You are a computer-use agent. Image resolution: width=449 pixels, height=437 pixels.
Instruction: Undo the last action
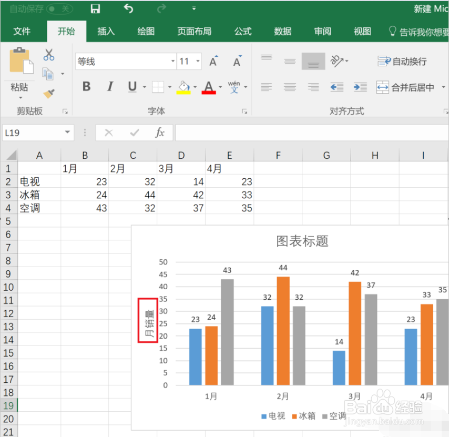(129, 9)
